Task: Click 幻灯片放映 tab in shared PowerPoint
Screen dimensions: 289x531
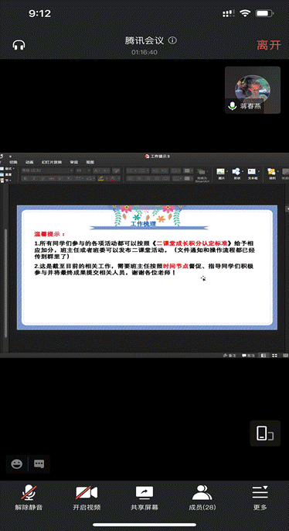Action: 52,162
